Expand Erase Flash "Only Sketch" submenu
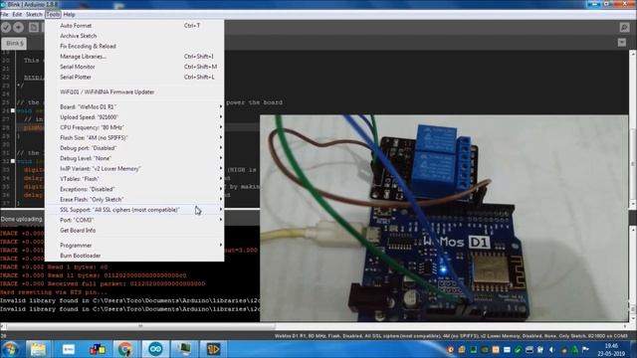Image resolution: width=637 pixels, height=358 pixels. tap(134, 199)
